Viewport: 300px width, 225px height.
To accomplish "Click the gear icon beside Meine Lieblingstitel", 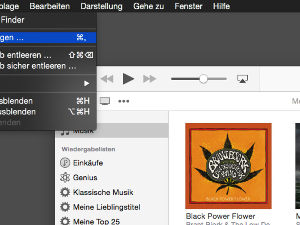I will 65,207.
